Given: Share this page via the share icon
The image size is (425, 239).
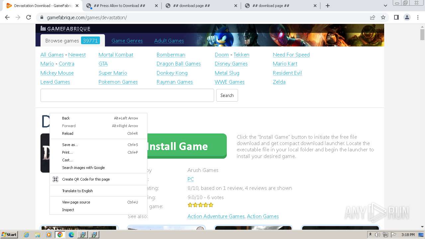Looking at the screenshot, I should pos(373,17).
